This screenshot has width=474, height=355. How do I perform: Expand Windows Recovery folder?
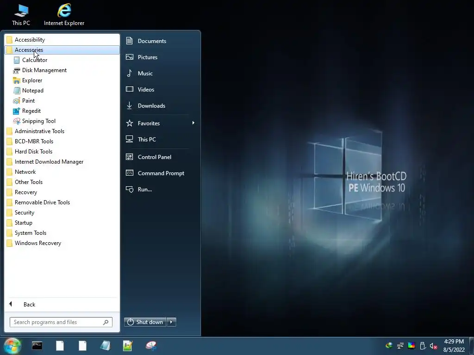[x=62, y=243]
